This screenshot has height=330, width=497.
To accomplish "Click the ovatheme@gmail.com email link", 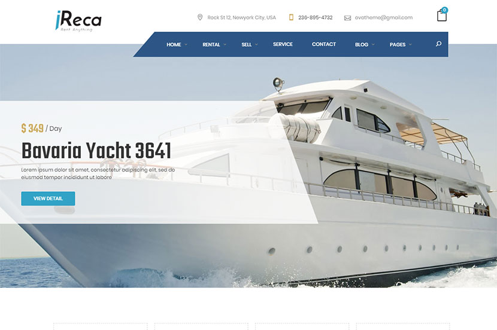I will click(383, 18).
